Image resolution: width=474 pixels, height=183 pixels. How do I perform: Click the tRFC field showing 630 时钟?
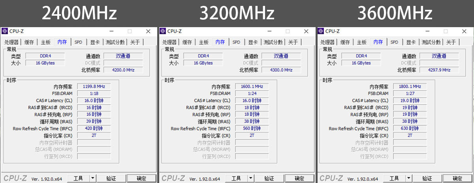pos(410,129)
